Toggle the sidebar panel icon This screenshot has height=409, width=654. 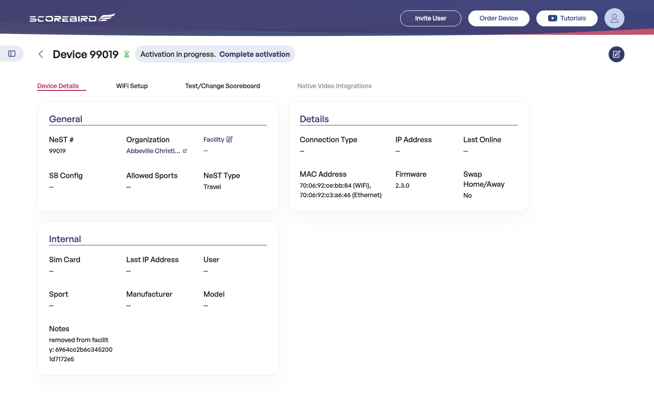pyautogui.click(x=12, y=54)
